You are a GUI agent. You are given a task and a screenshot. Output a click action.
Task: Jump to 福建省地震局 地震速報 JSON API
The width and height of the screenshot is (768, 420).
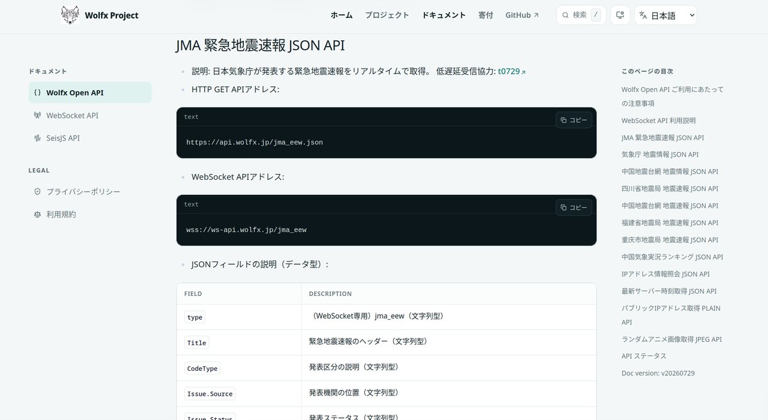click(670, 223)
